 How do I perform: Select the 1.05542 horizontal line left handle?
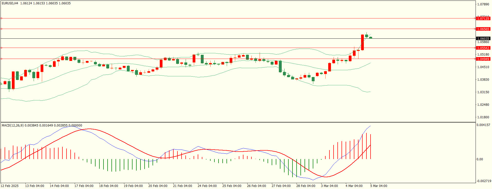coord(1,48)
